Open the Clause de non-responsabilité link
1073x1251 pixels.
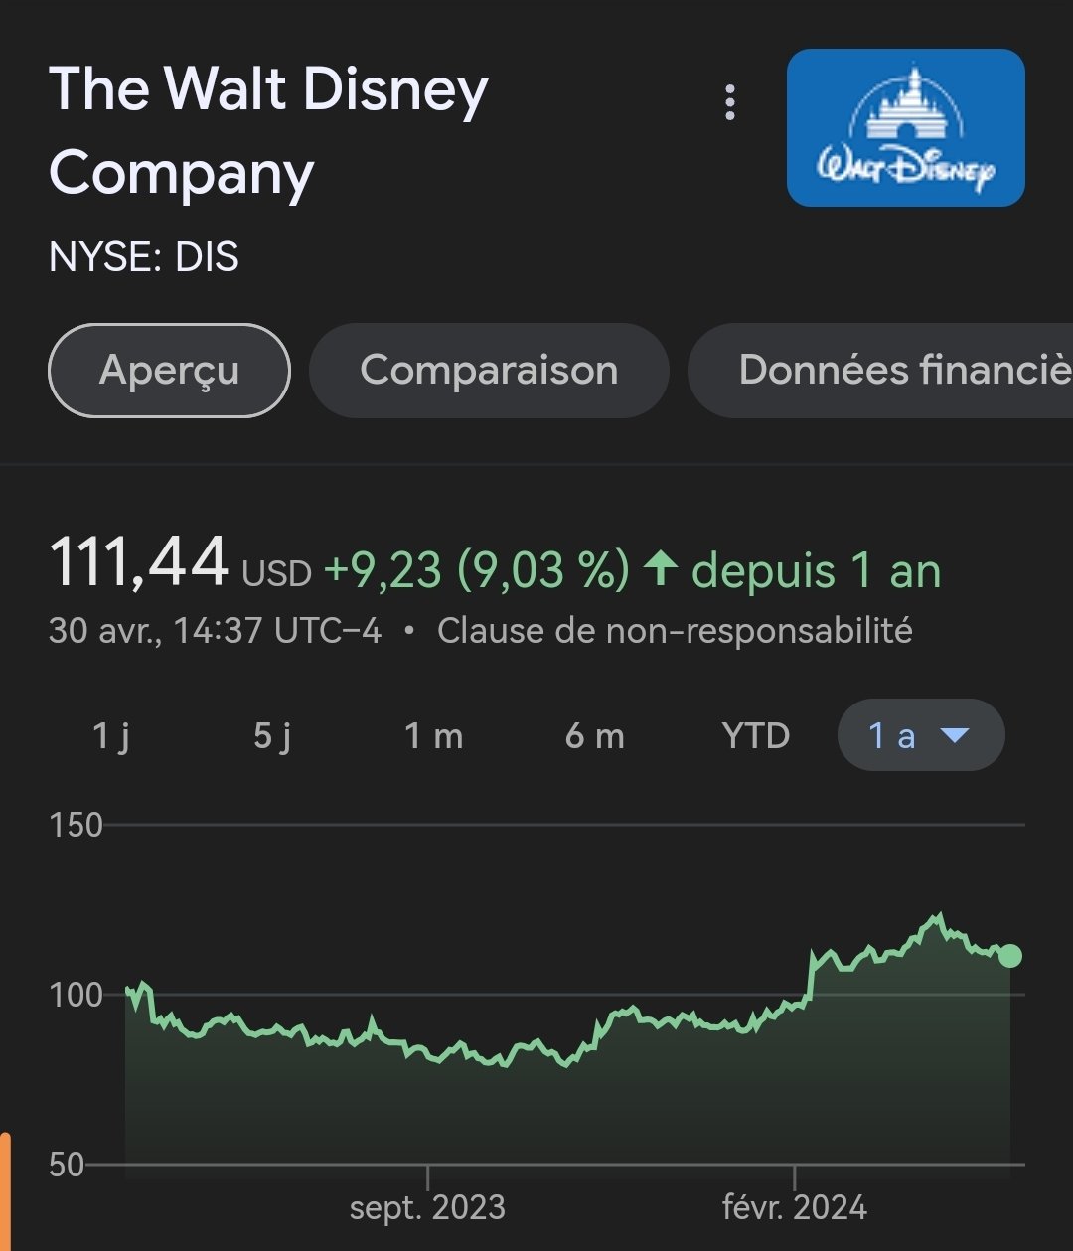click(x=675, y=631)
